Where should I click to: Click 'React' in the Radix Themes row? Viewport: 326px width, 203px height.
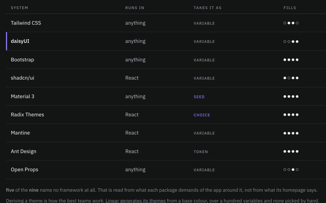pyautogui.click(x=132, y=115)
